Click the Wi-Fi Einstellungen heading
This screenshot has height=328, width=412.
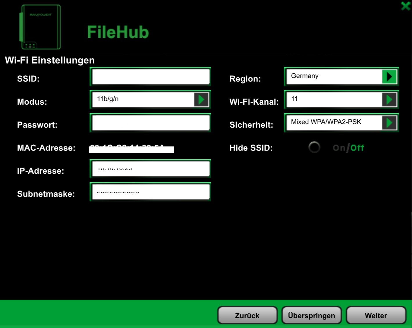click(x=50, y=60)
